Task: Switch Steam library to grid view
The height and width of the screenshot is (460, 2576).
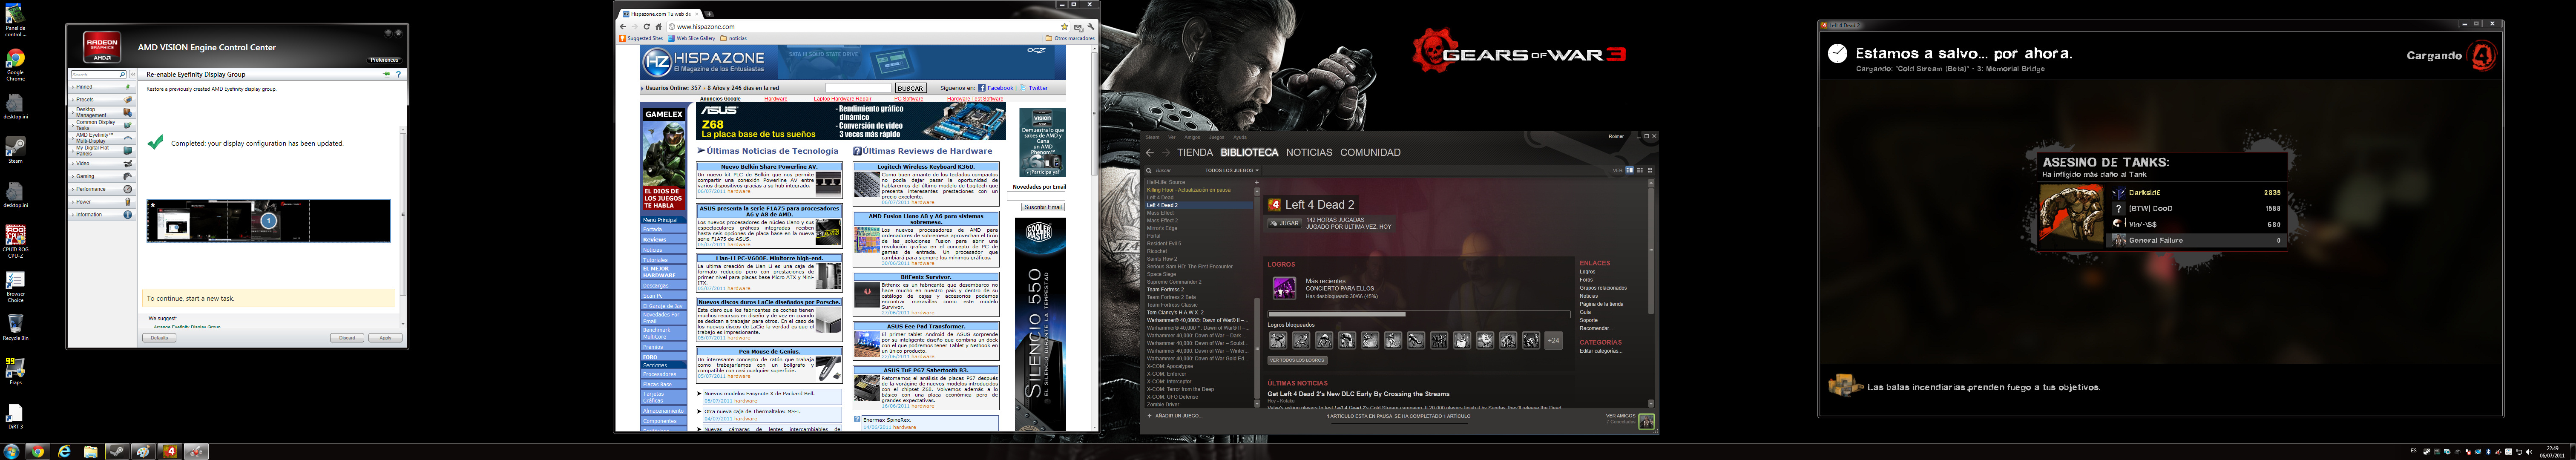Action: pyautogui.click(x=1650, y=170)
